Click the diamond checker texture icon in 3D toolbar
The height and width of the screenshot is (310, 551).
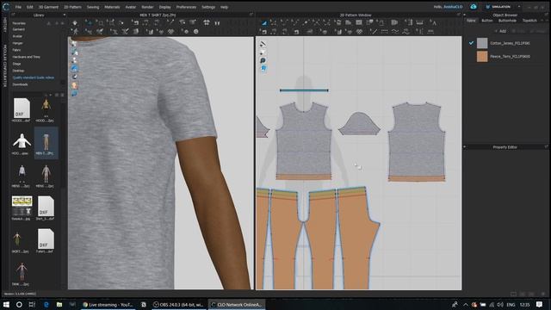pyautogui.click(x=170, y=32)
